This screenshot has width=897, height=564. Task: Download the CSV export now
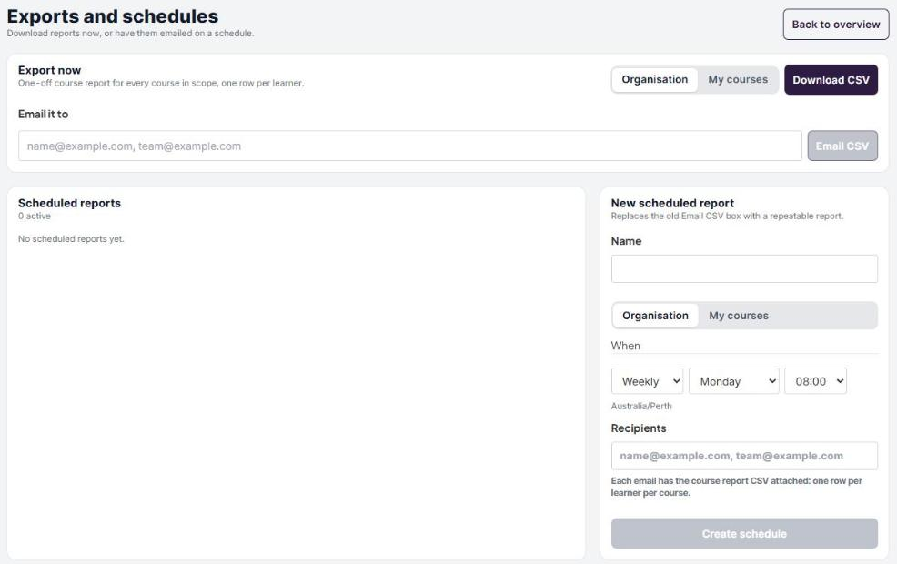[x=831, y=80]
